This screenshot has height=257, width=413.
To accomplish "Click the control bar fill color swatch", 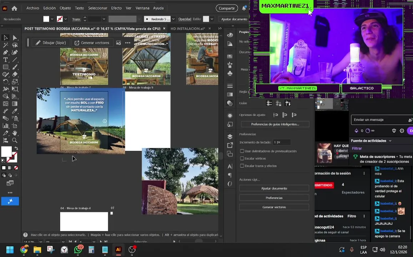I will tap(46, 19).
